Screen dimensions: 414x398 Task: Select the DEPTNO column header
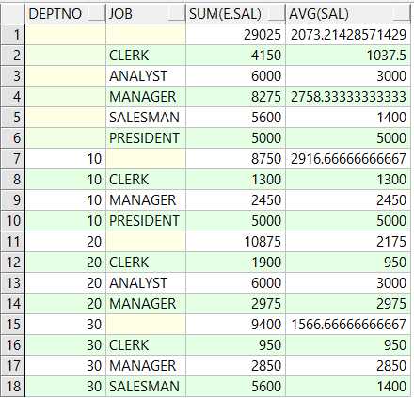click(65, 14)
